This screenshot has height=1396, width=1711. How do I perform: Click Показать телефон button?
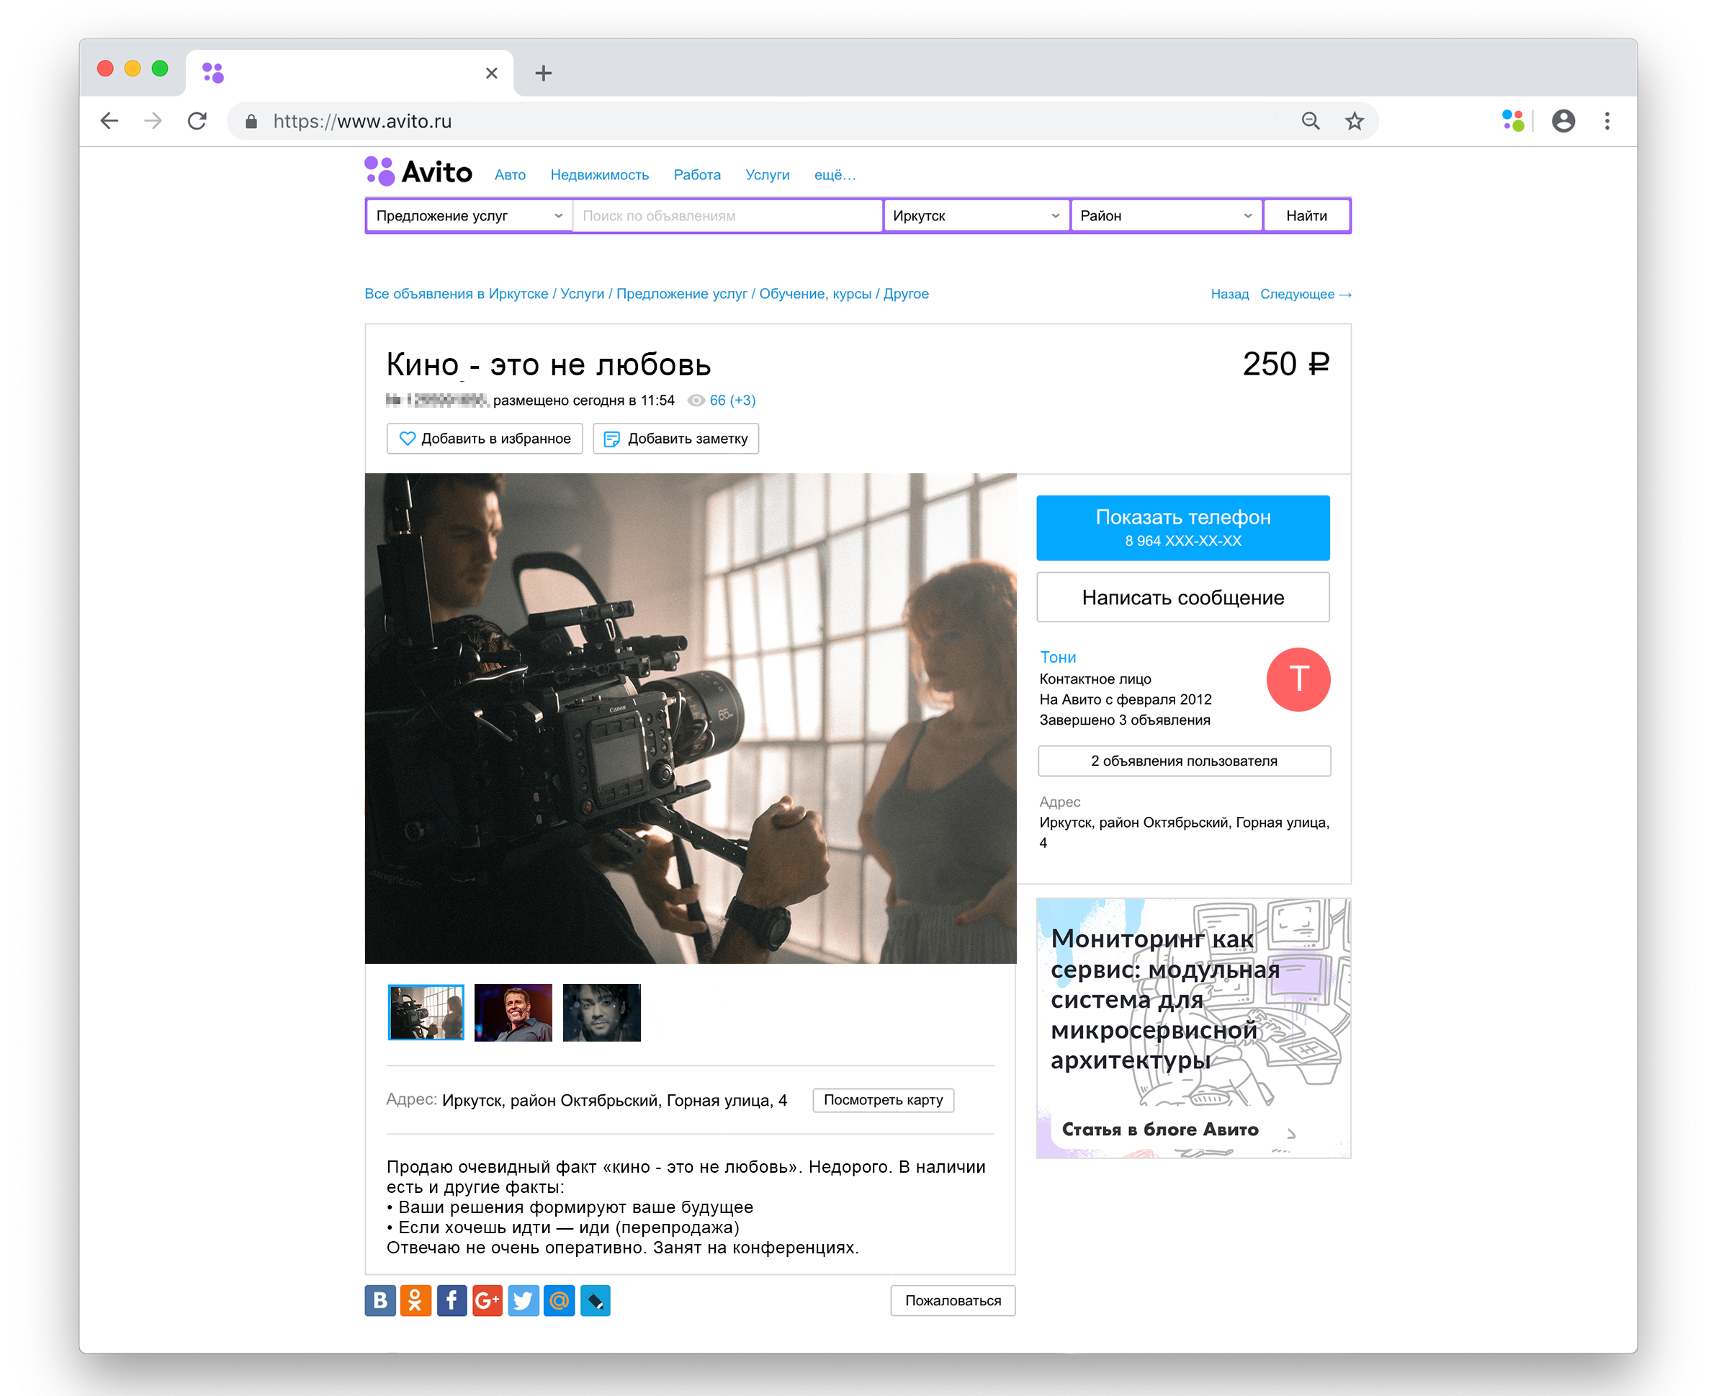tap(1182, 527)
